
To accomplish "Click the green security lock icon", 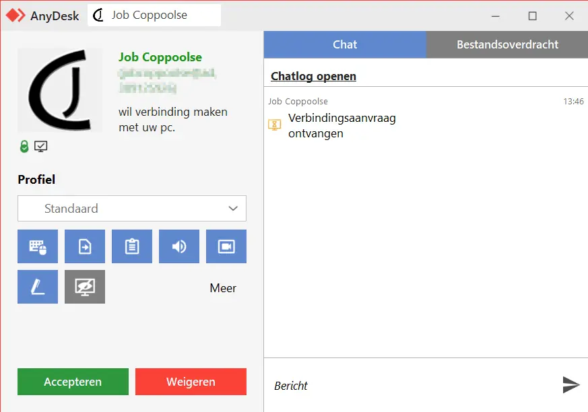I will (x=23, y=146).
